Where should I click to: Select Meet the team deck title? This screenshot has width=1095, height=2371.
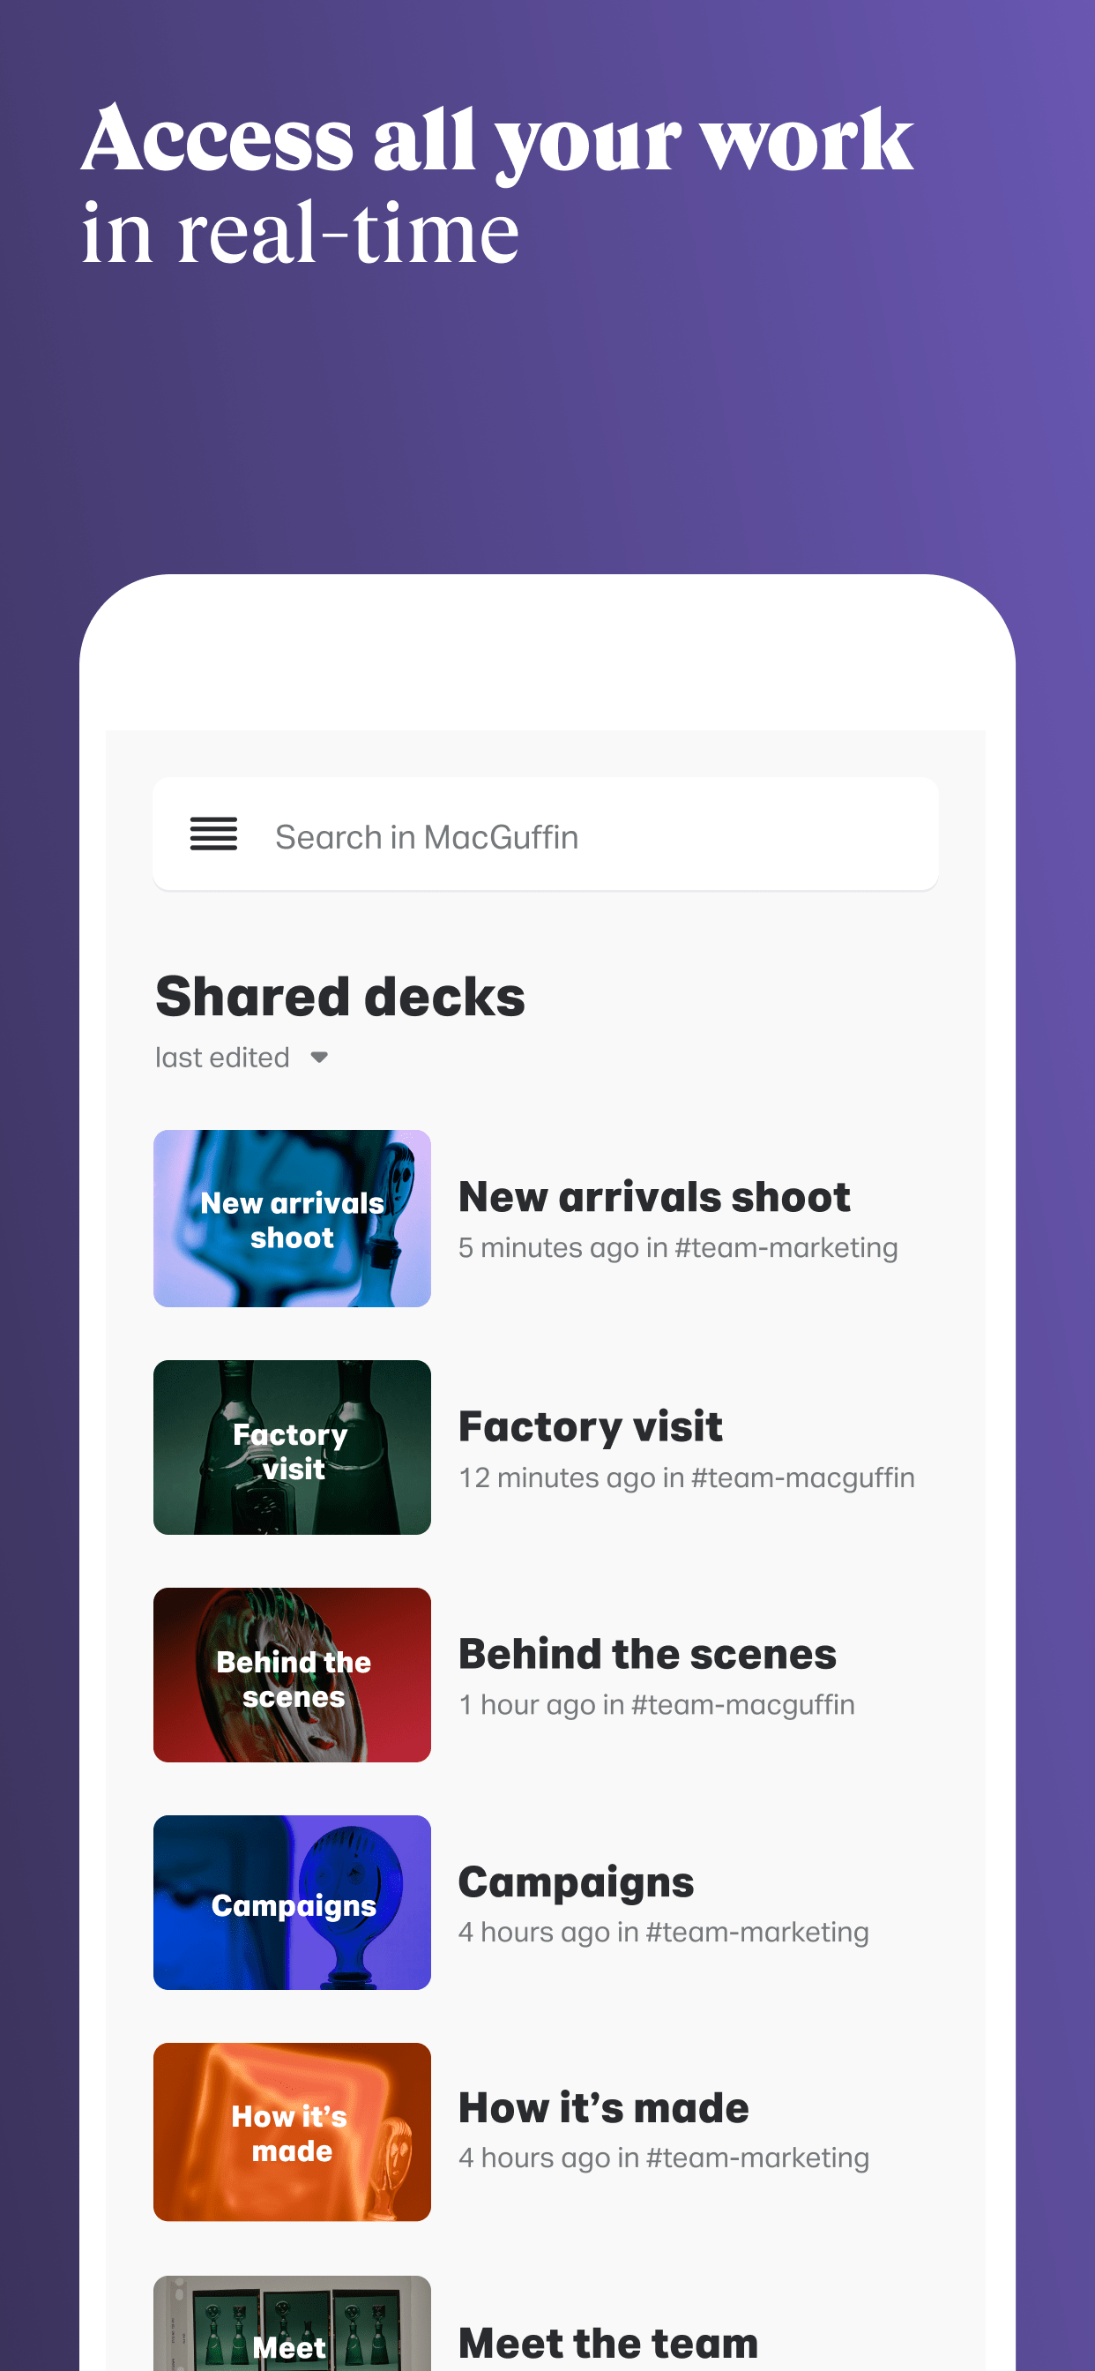608,2343
